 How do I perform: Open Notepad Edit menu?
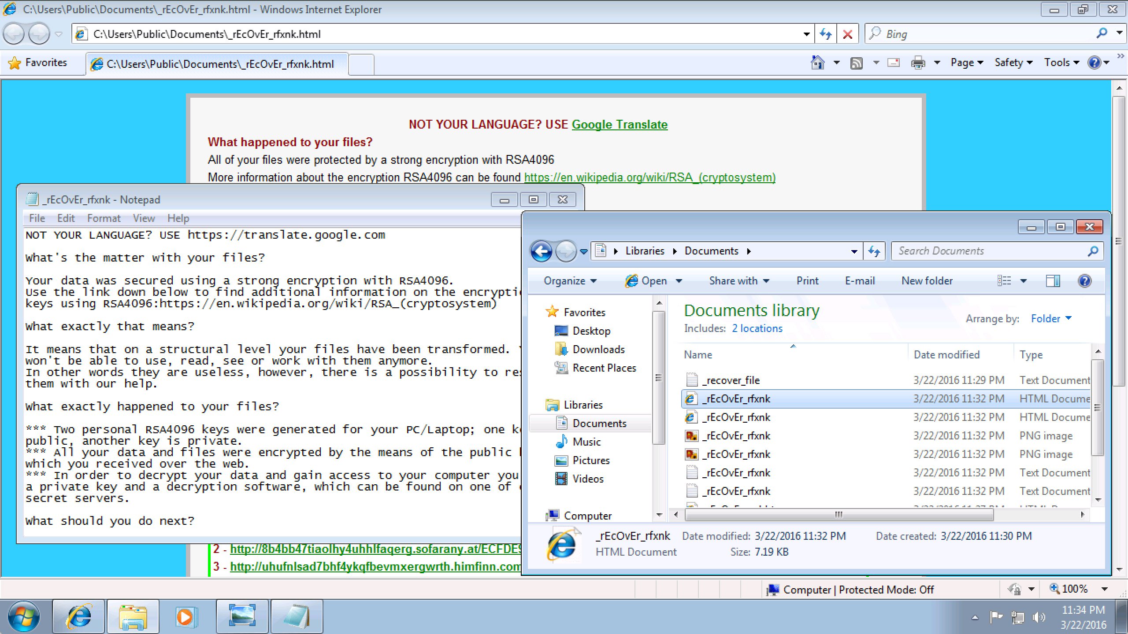pos(66,218)
